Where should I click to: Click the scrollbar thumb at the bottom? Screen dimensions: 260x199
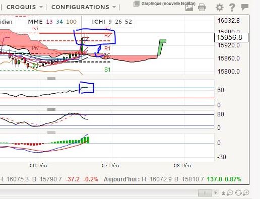[205, 193]
